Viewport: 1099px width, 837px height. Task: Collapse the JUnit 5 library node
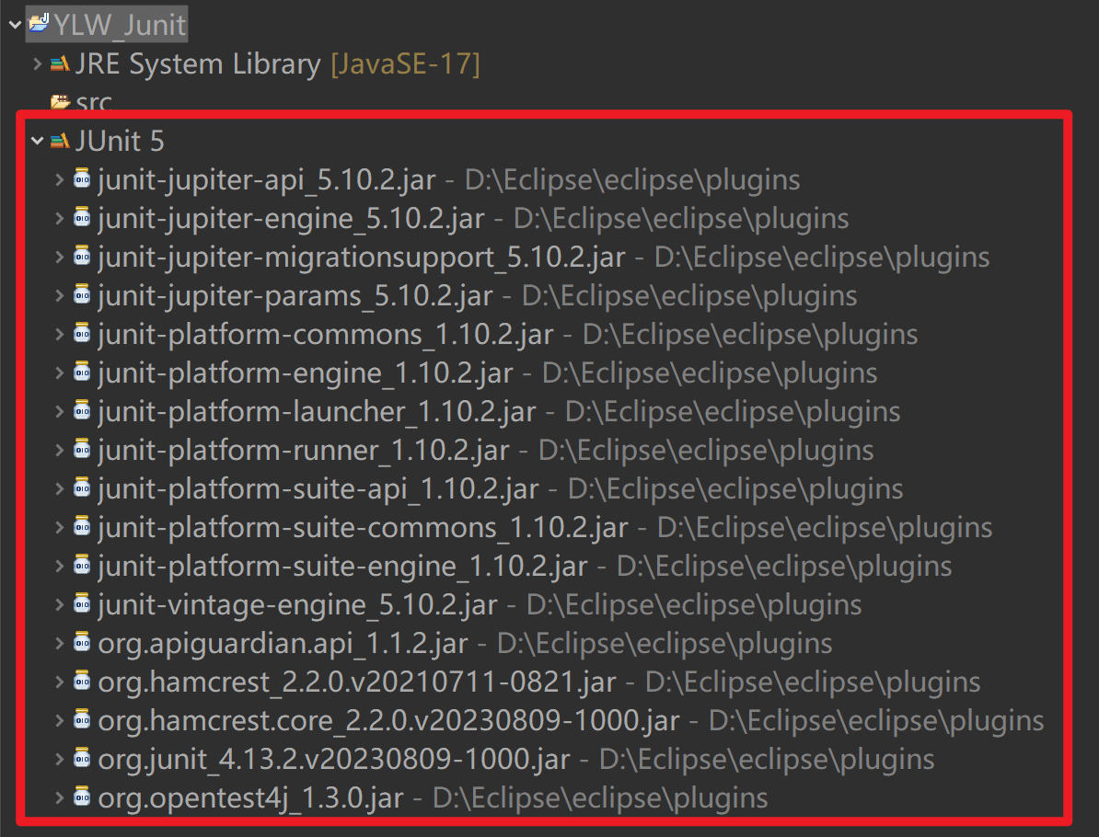point(37,142)
